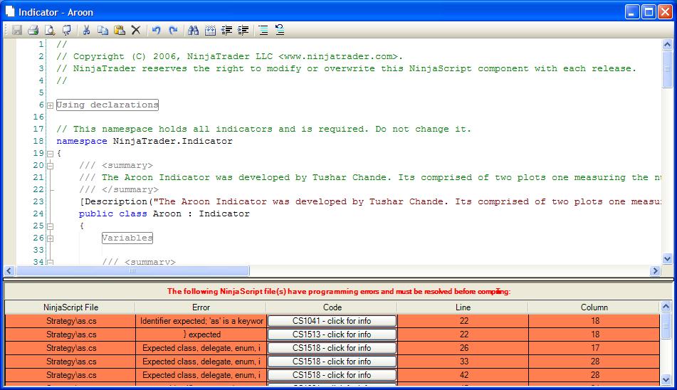The height and width of the screenshot is (390, 677).
Task: Increase indent using the indent icon
Action: [x=243, y=30]
